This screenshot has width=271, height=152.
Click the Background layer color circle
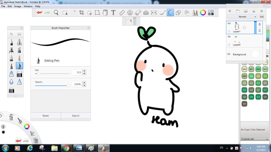click(x=255, y=54)
